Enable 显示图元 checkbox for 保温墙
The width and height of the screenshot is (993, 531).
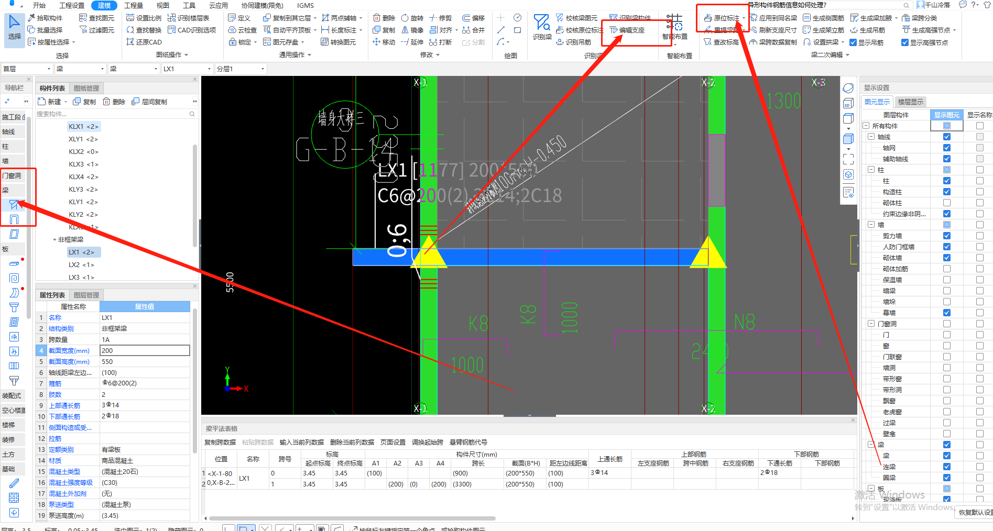pyautogui.click(x=947, y=280)
